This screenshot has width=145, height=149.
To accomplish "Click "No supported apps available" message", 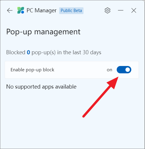I will (41, 87).
